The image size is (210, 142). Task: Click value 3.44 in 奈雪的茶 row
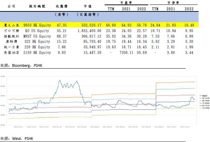[189, 53]
